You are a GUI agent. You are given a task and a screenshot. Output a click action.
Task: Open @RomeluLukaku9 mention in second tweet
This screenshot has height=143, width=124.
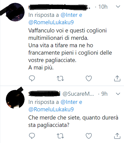pyautogui.click(x=51, y=110)
